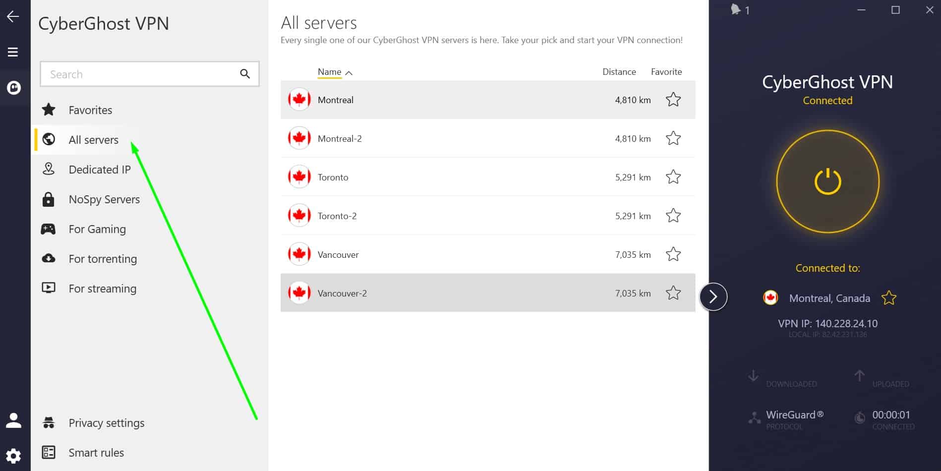Select the Toronto server
Image resolution: width=941 pixels, height=471 pixels.
[488, 177]
